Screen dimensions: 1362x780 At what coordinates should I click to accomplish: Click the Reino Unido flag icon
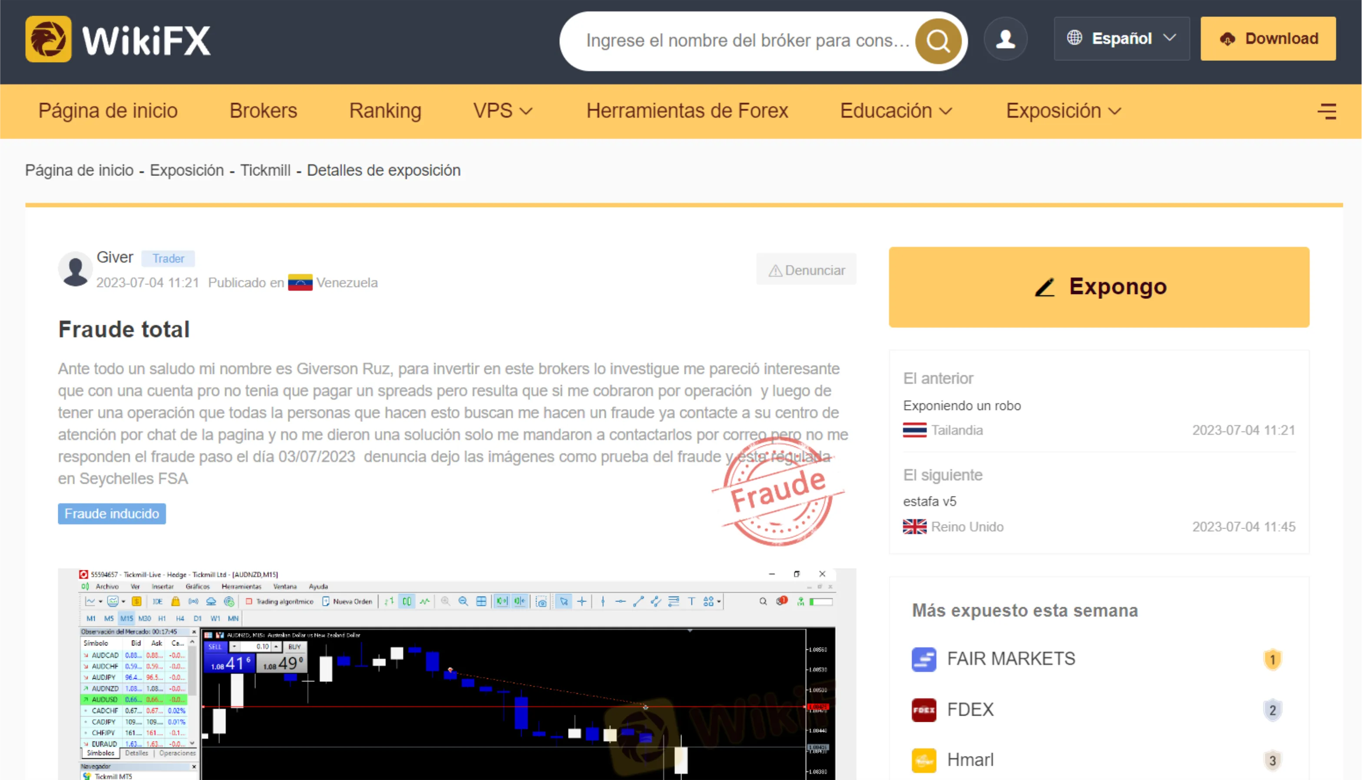pos(914,527)
